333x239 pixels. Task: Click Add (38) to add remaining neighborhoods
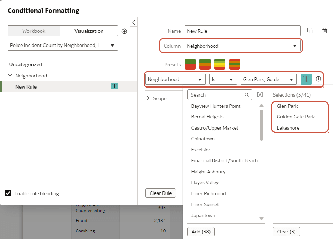(x=201, y=231)
